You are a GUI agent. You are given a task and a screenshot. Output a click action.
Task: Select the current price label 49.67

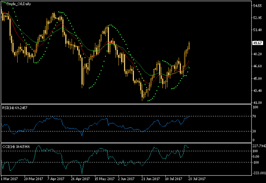[x=257, y=43]
